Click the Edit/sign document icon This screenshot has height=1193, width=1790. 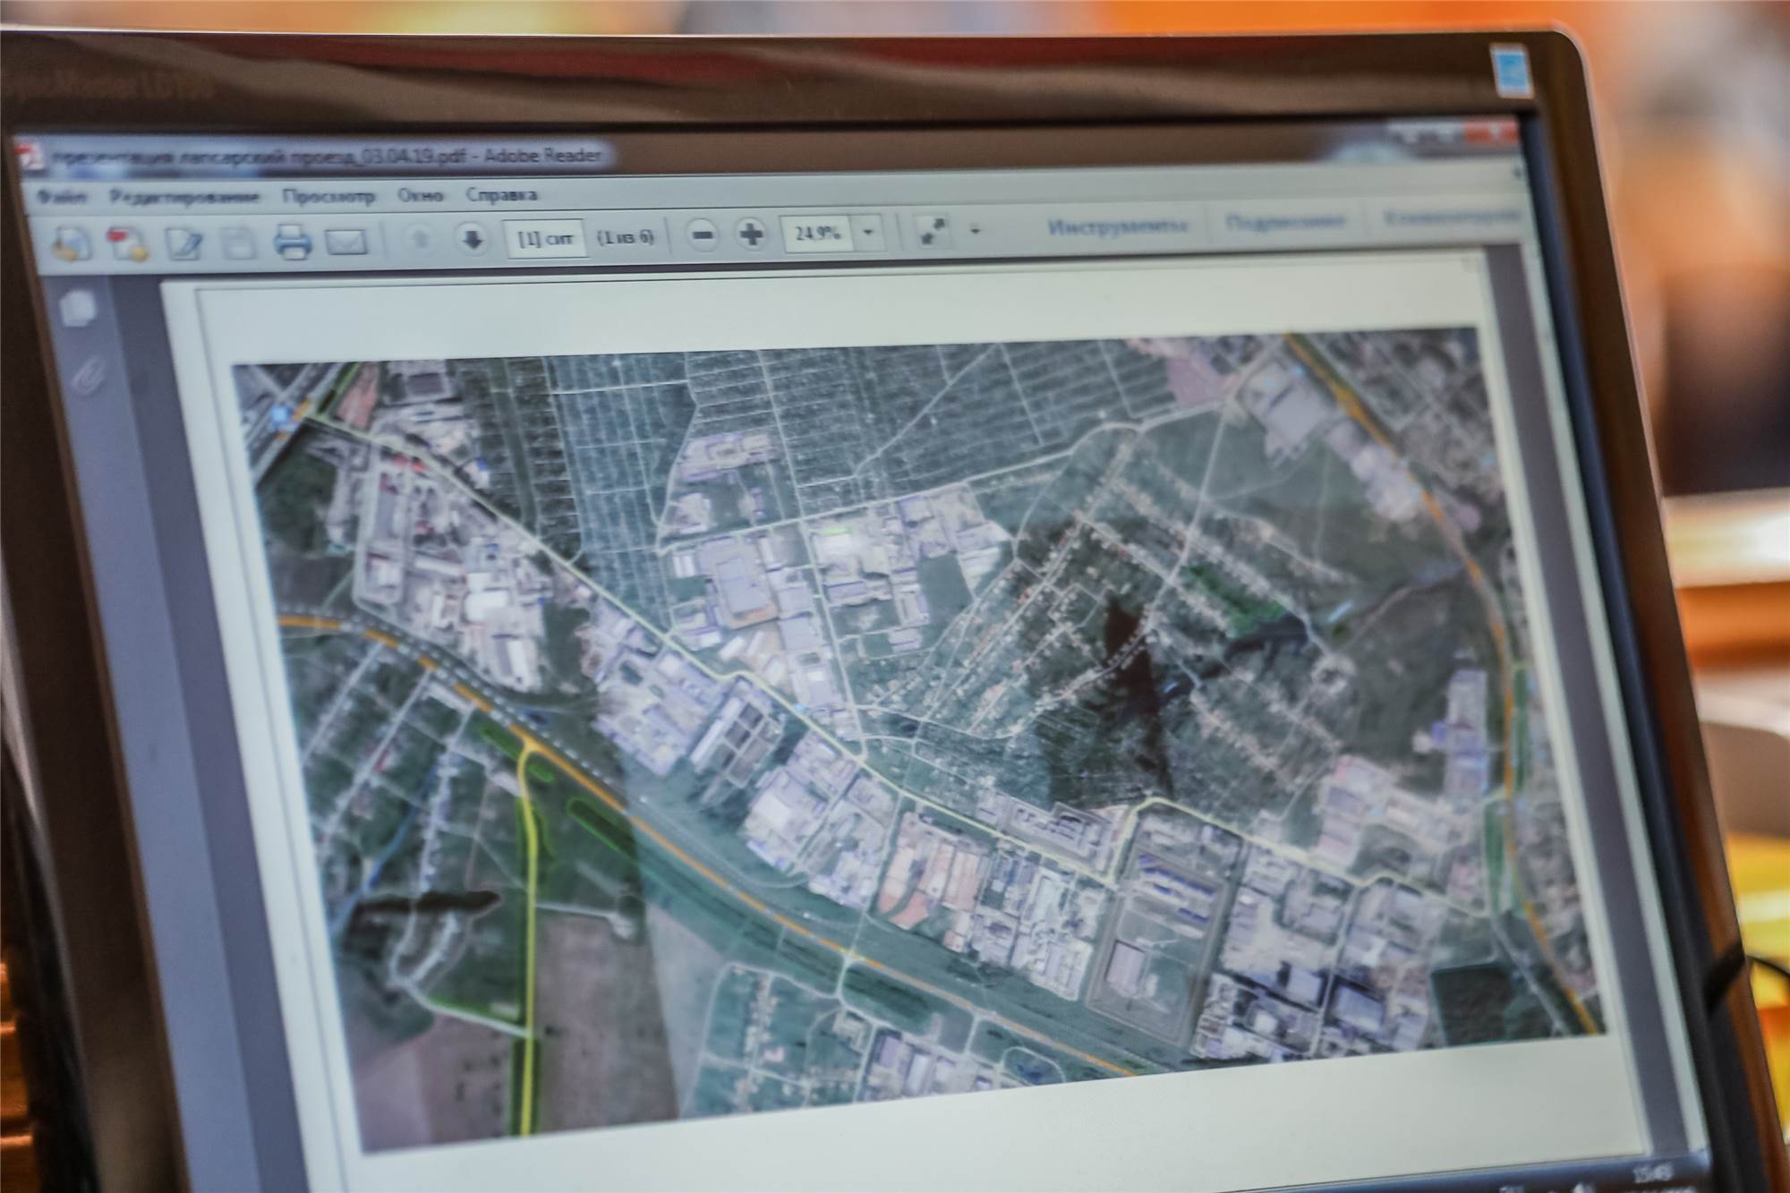(x=184, y=243)
